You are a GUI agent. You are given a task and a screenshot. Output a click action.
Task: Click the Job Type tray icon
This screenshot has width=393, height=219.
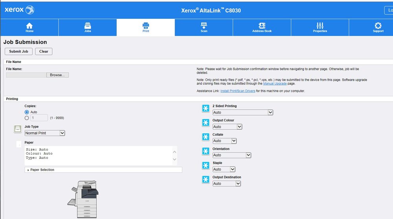tap(18, 129)
